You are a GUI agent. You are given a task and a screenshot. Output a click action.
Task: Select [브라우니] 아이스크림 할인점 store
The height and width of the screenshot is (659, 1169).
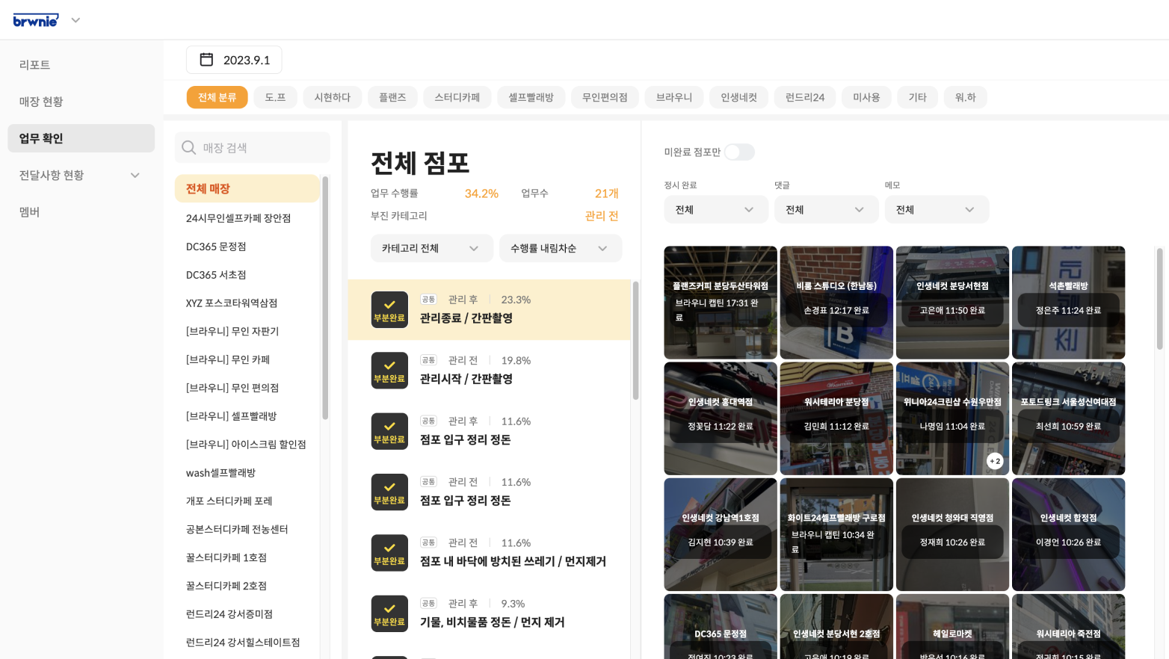[246, 445]
